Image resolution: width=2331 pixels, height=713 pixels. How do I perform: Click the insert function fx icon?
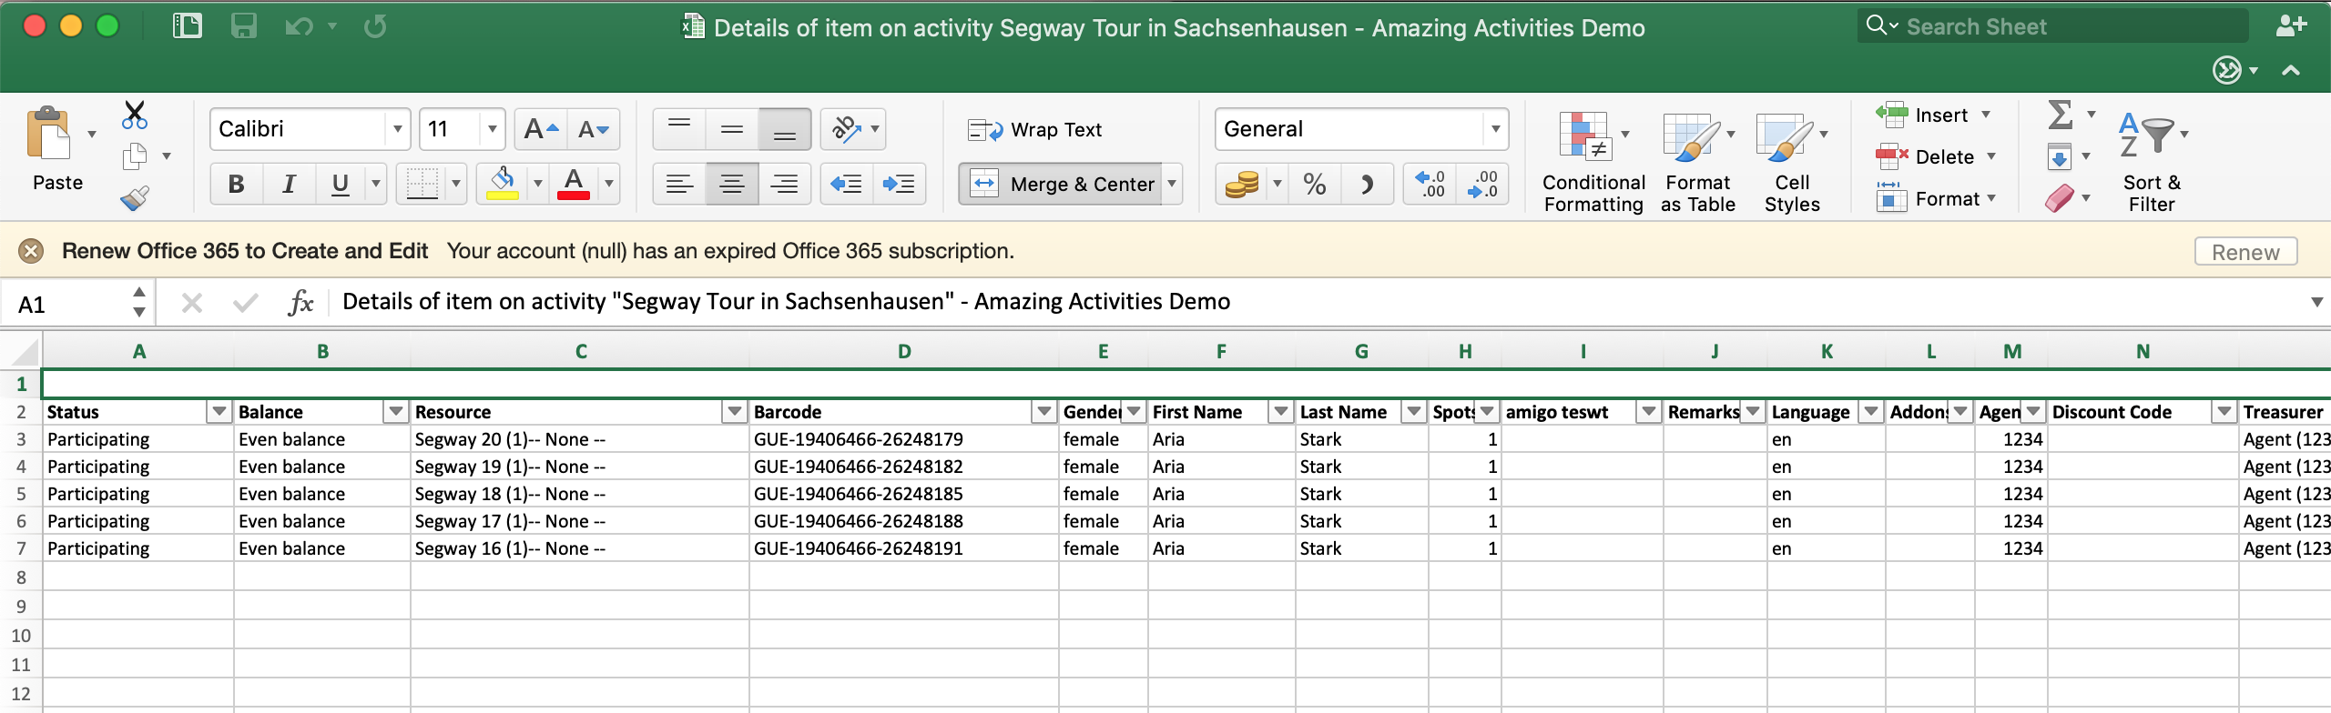click(300, 302)
